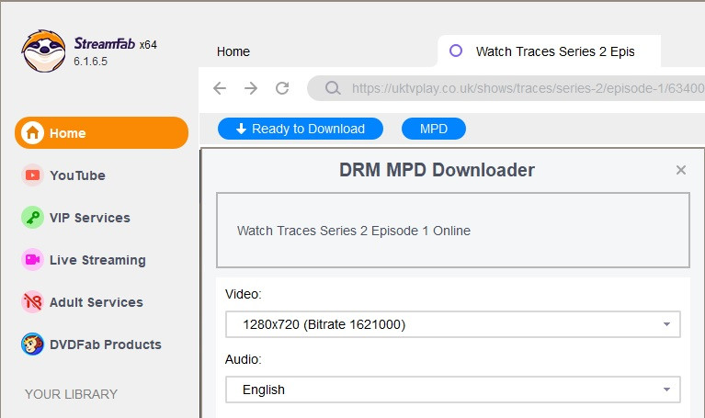Open the Video resolution dropdown
The width and height of the screenshot is (705, 418).
pyautogui.click(x=453, y=324)
